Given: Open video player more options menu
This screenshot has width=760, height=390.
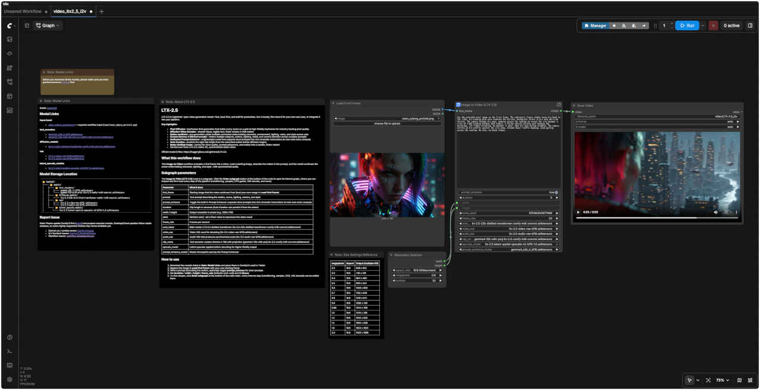Looking at the screenshot, I should click(x=736, y=212).
